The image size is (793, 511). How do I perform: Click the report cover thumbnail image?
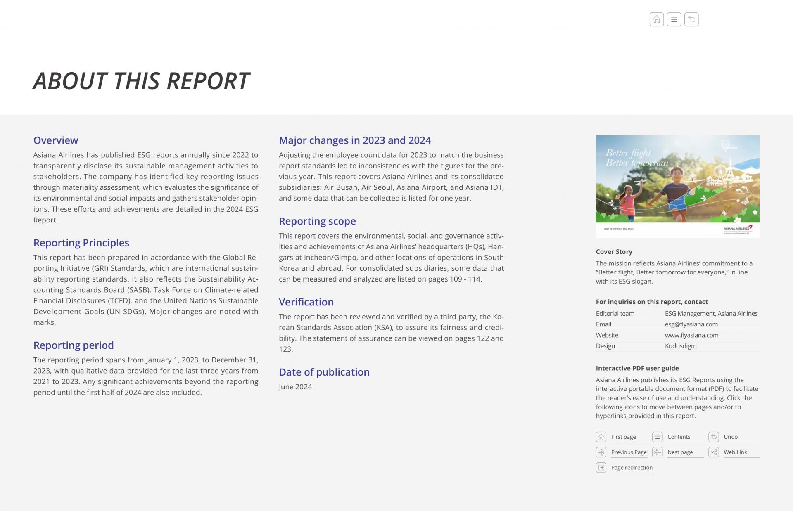(x=677, y=186)
